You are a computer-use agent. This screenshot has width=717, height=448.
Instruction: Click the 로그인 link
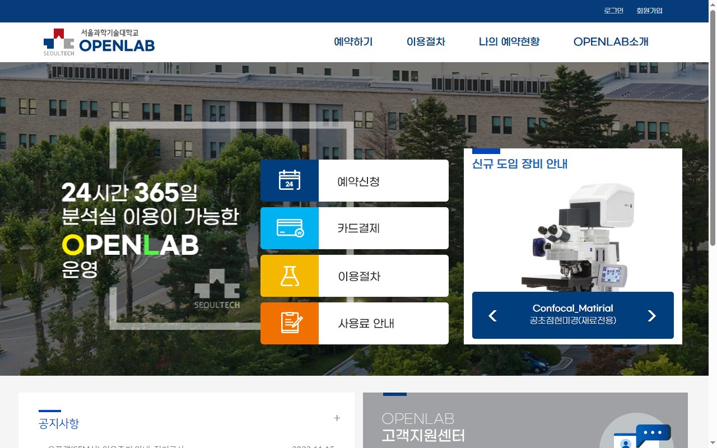click(613, 11)
